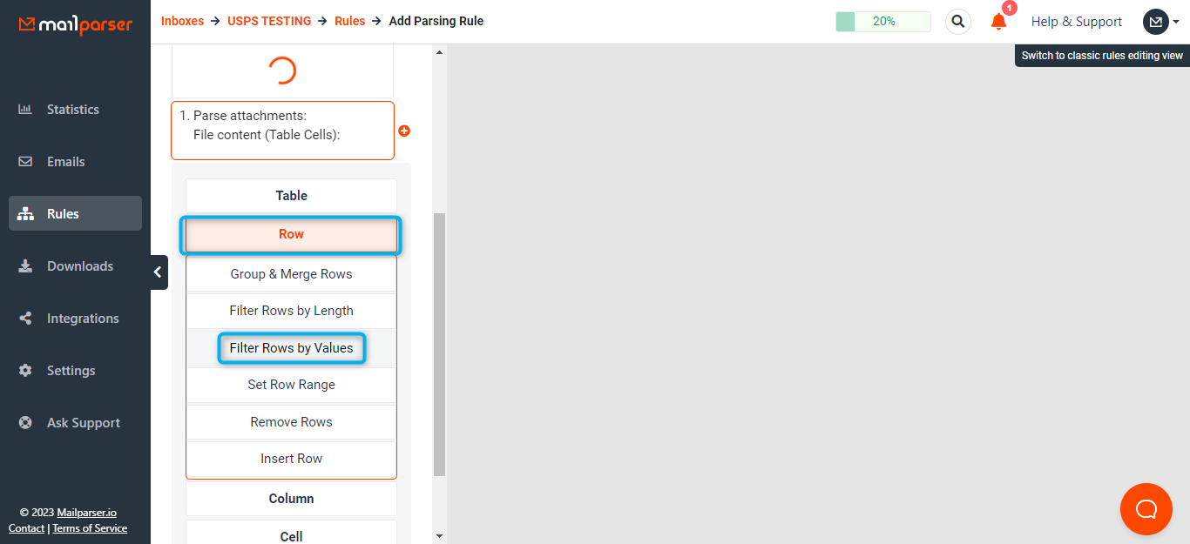
Task: Click the rules panel scroll down arrow
Action: pos(439,536)
